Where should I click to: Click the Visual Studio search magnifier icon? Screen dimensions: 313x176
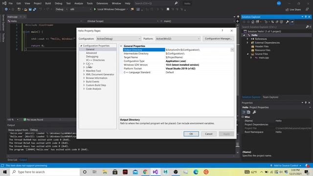[x=176, y=3]
